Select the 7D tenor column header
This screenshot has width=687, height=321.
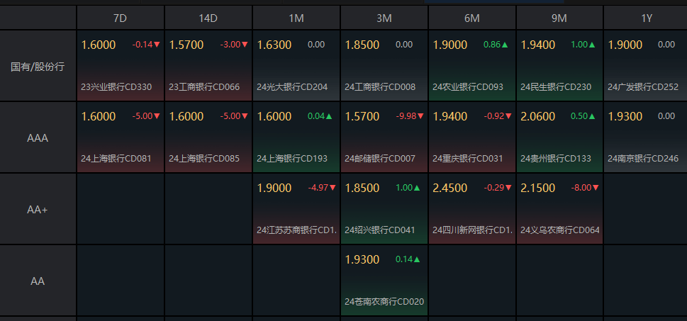coord(121,18)
